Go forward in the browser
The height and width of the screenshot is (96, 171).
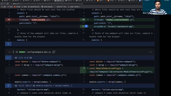point(5,4)
